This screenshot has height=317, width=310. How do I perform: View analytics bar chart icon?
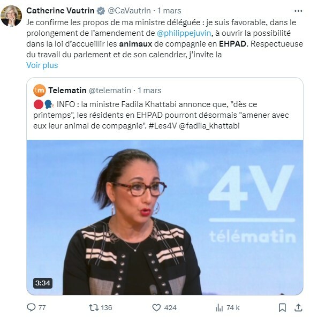pyautogui.click(x=219, y=308)
